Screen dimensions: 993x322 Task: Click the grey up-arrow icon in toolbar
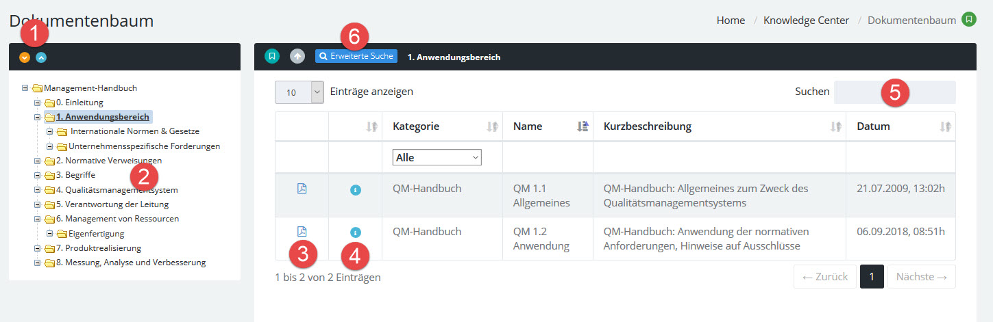[297, 56]
